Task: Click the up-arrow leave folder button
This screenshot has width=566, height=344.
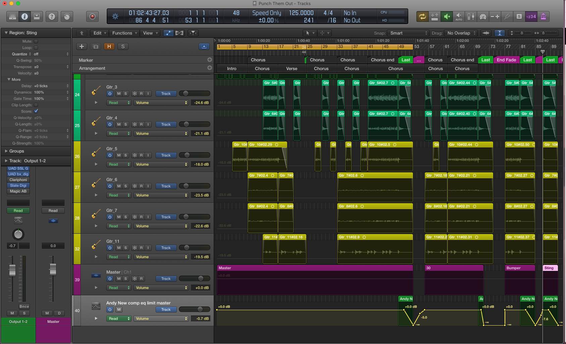Action: click(82, 33)
